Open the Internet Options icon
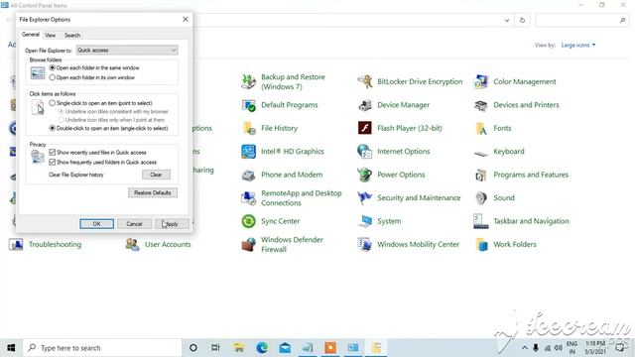The image size is (635, 357). click(364, 152)
